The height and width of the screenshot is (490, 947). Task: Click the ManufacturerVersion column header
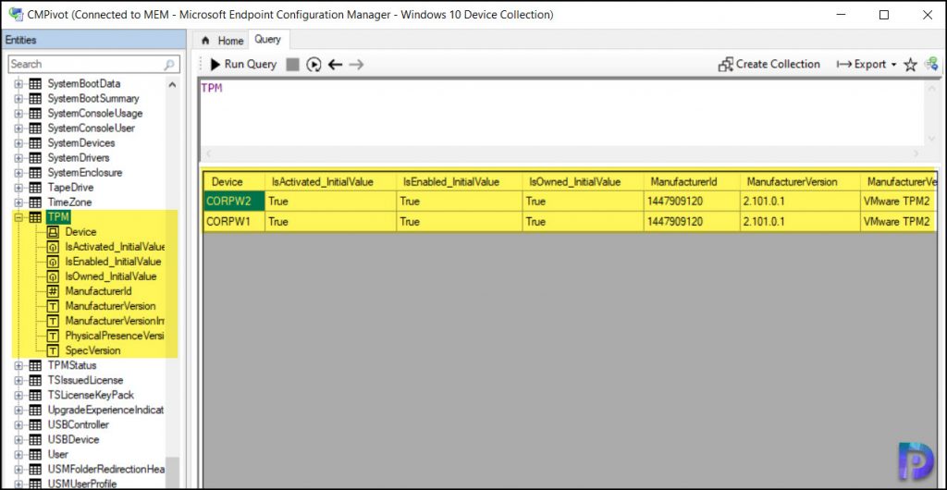(x=800, y=181)
